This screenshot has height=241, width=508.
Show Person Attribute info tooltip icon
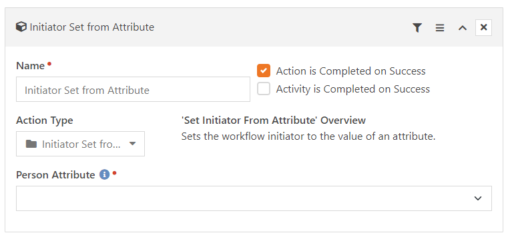pos(104,175)
